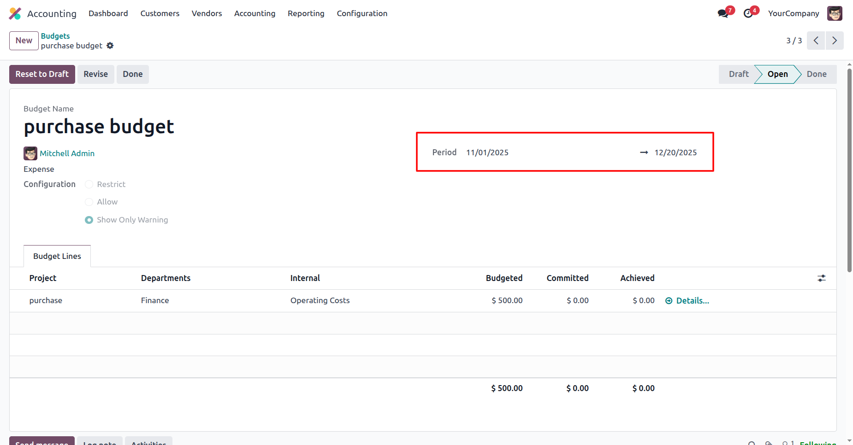Switch to the Budget Lines tab
Viewport: 853px width, 445px height.
[x=57, y=256]
